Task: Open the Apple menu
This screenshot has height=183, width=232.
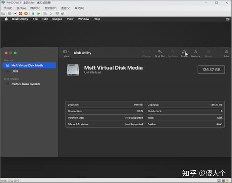Action: [x=6, y=19]
